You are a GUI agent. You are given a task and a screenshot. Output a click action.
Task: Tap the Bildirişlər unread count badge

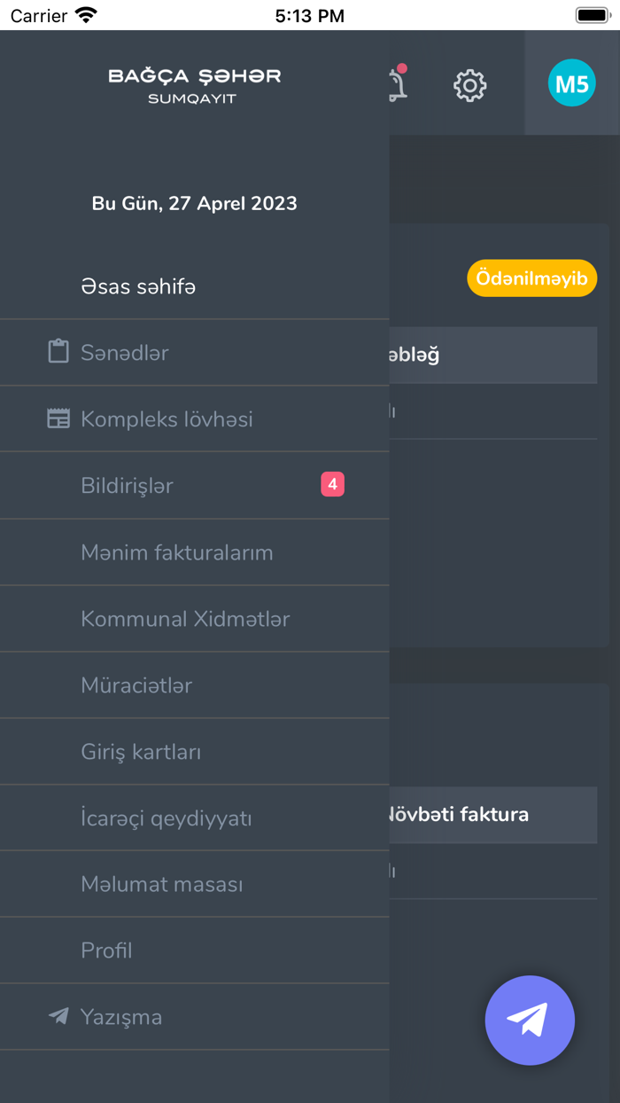(332, 483)
